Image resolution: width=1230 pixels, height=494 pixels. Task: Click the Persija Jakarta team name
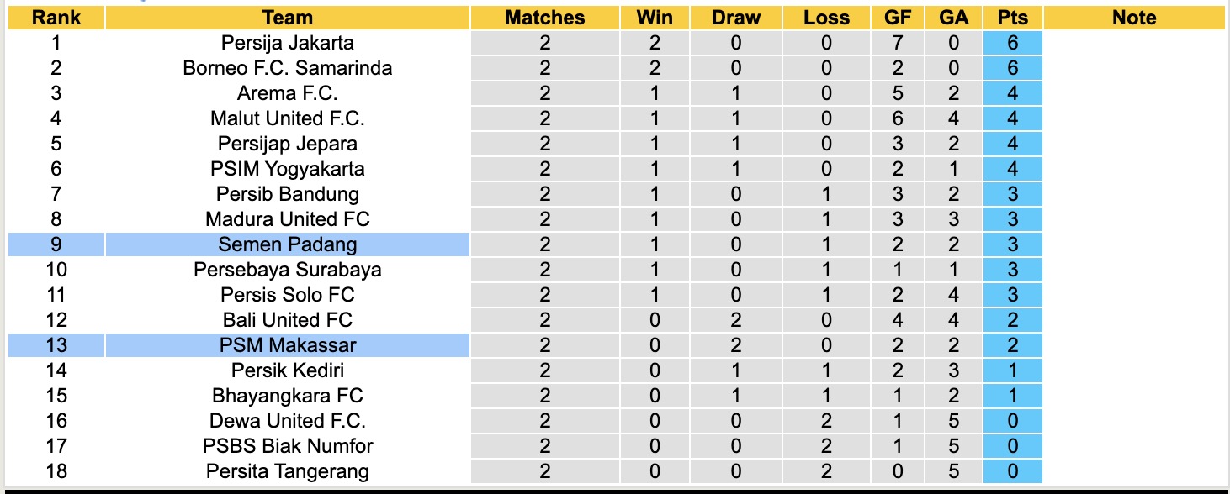(x=288, y=43)
